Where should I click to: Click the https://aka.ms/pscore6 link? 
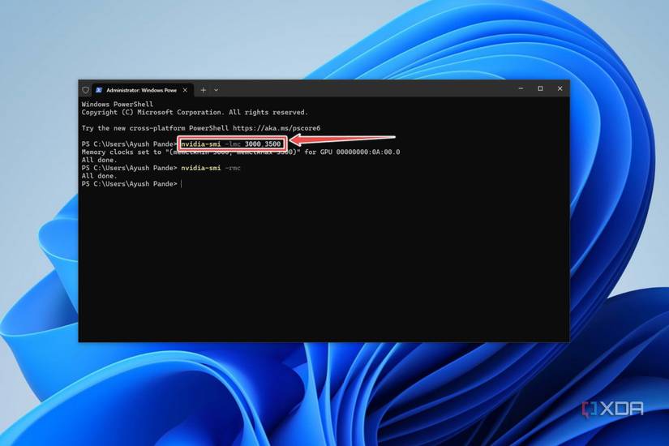pos(277,128)
